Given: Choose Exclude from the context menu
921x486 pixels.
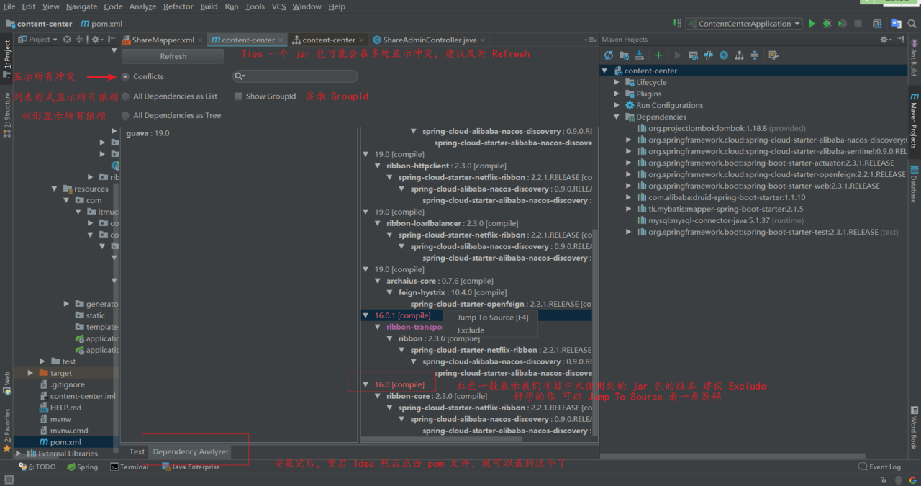Looking at the screenshot, I should coord(471,330).
